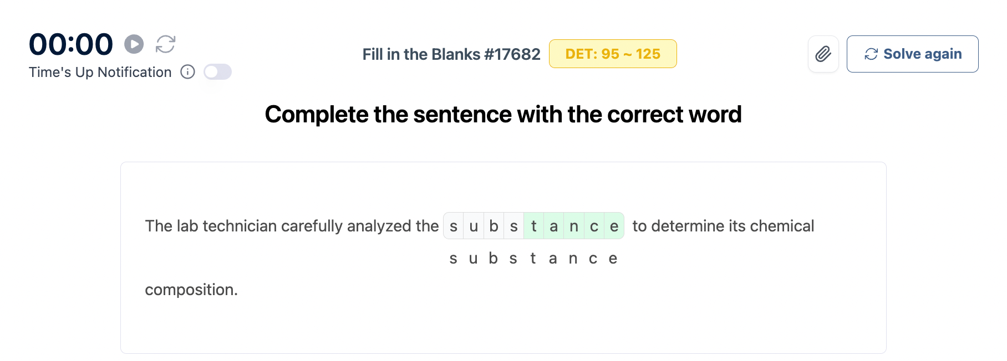
Task: Click the green "c" letter box
Action: pyautogui.click(x=594, y=226)
